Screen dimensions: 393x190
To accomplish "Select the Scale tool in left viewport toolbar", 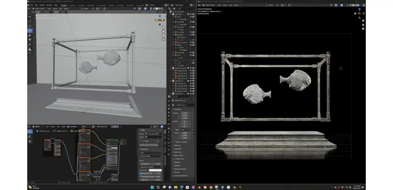I will [x=30, y=35].
